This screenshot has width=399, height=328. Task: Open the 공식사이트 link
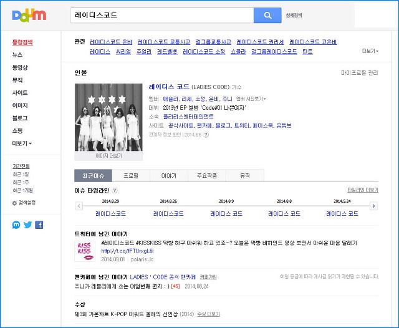pos(181,125)
